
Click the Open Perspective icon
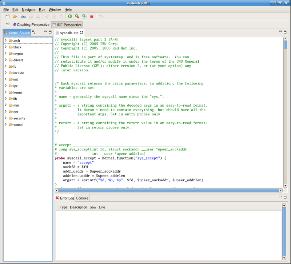click(7, 25)
